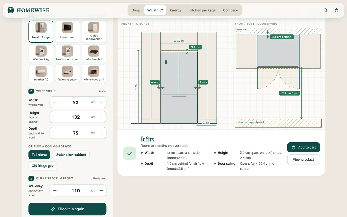
Task: Open the search icon in header
Action: click(x=326, y=10)
